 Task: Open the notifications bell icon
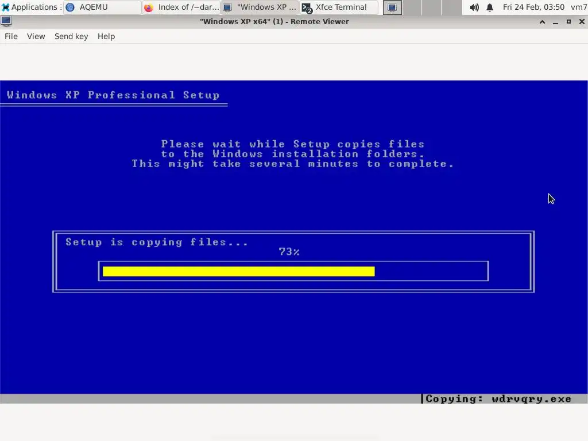click(490, 7)
